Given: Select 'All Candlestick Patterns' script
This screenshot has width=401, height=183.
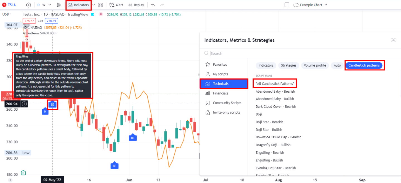Looking at the screenshot, I should (275, 83).
